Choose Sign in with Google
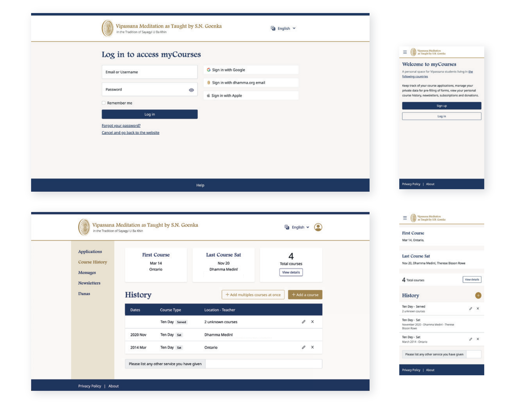The width and height of the screenshot is (522, 410). pyautogui.click(x=251, y=70)
